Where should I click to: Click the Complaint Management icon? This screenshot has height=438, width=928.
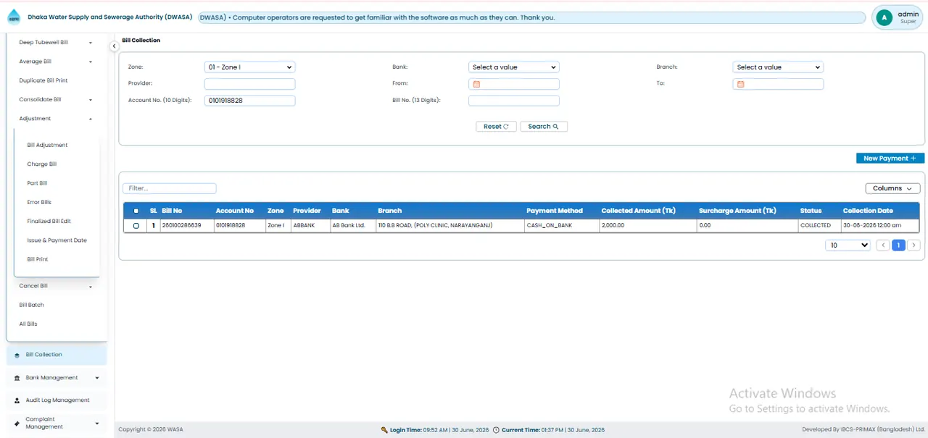coord(17,423)
